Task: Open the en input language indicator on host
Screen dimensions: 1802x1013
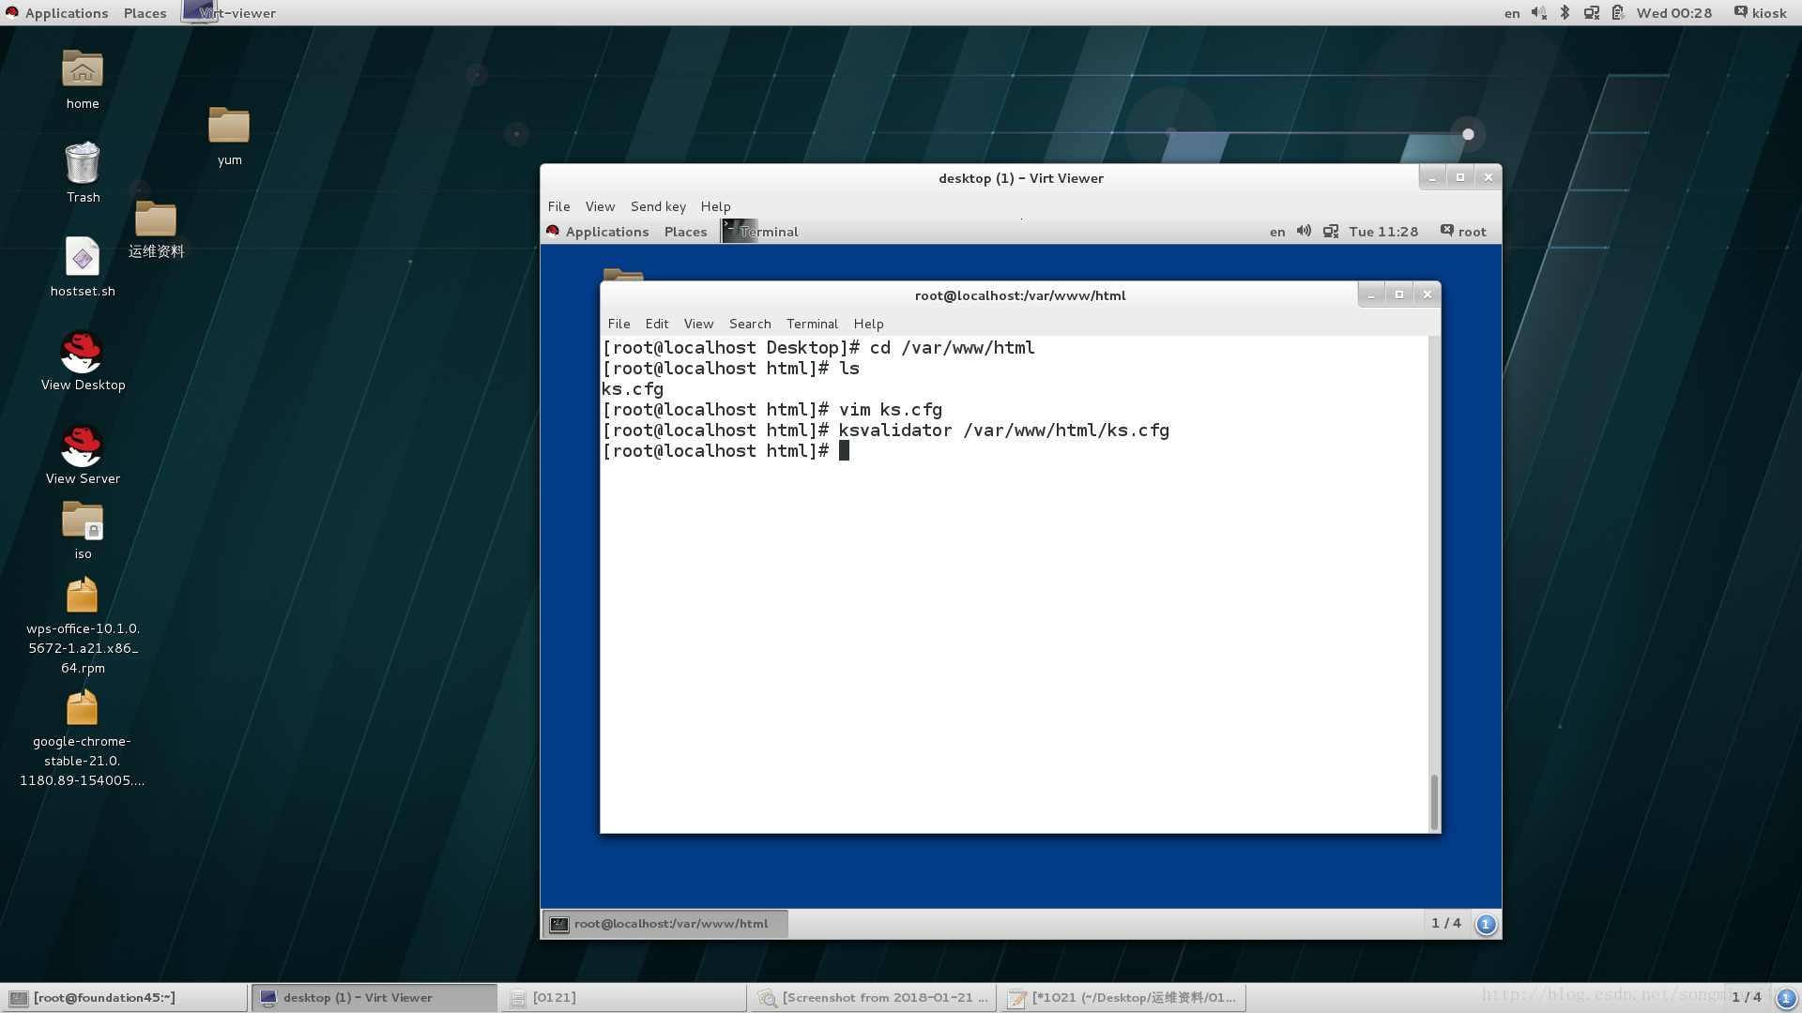Action: pos(1512,13)
